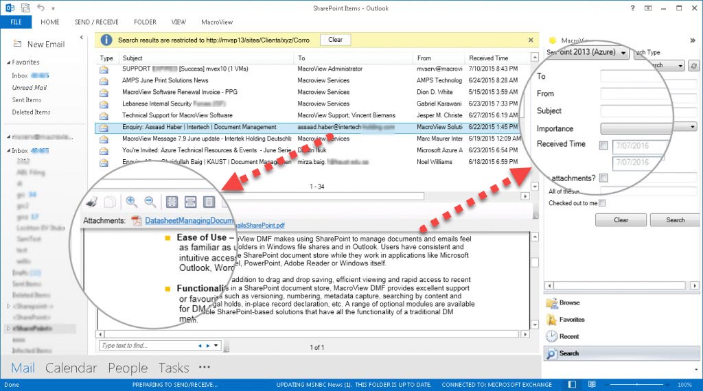Click the Subject search input field

pyautogui.click(x=648, y=110)
